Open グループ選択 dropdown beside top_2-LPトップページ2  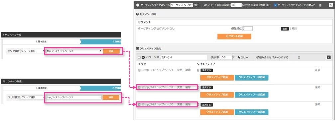click(33, 51)
